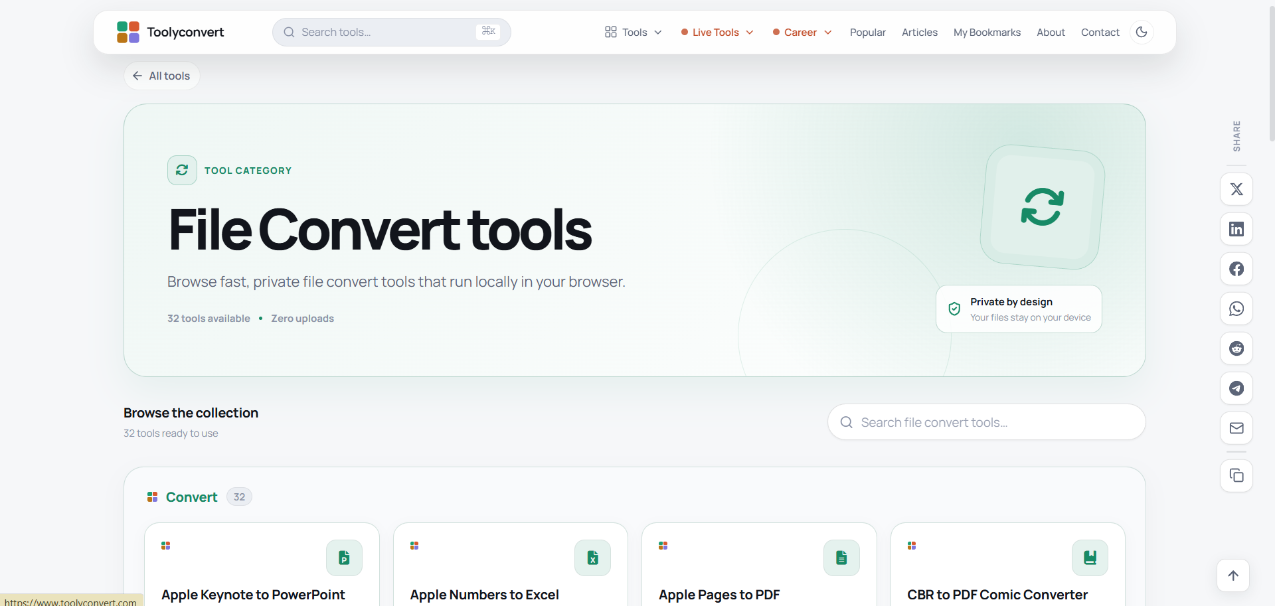Screen dimensions: 1275x606
Task: Copy page link icon
Action: tap(1236, 476)
